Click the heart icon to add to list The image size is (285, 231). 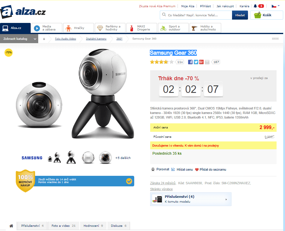tap(197, 169)
